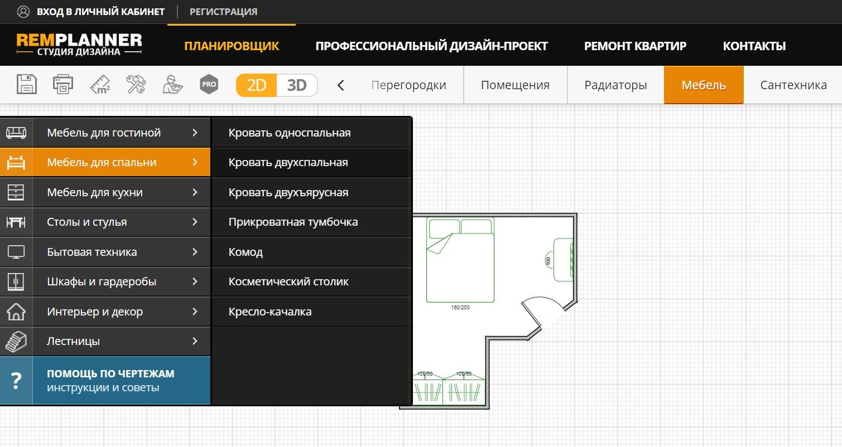Choose Прикроватная тумбочка item
Image resolution: width=842 pixels, height=447 pixels.
[311, 222]
